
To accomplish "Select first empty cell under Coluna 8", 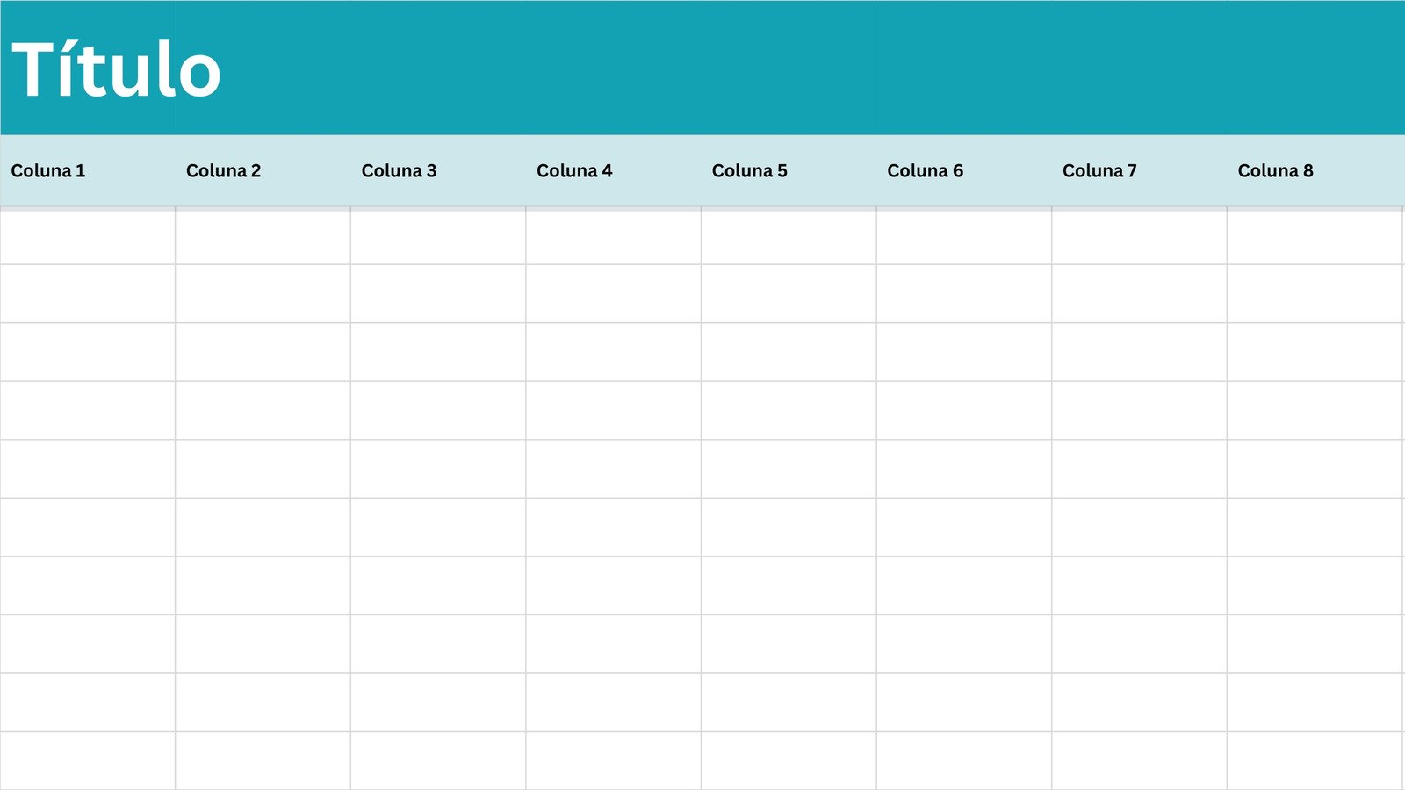I will point(1315,237).
